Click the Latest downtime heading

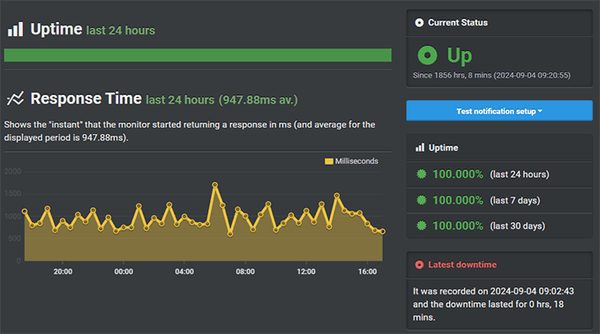point(462,264)
